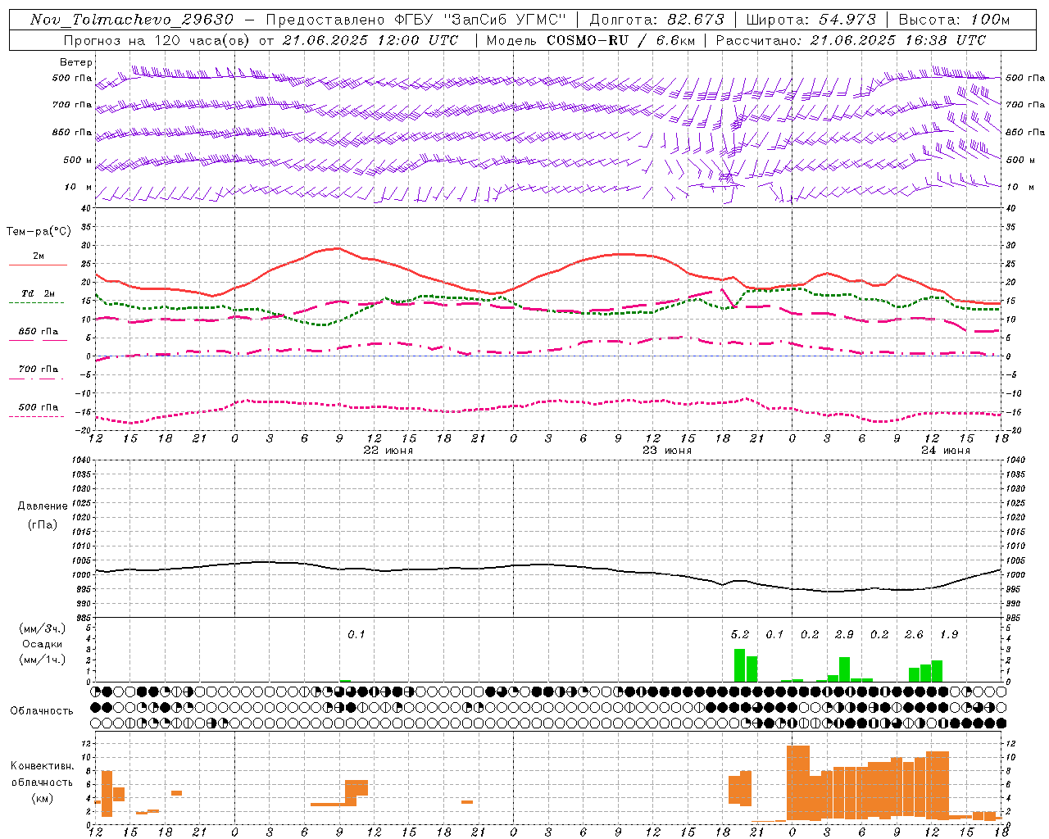Click the Тем-ра(°C) temperature panel label

click(38, 232)
